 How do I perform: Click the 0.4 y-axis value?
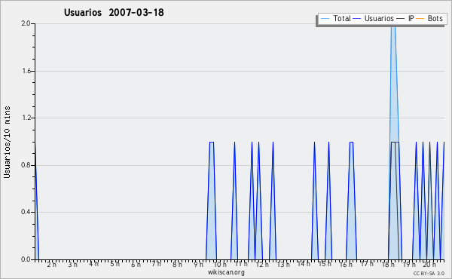(26, 212)
